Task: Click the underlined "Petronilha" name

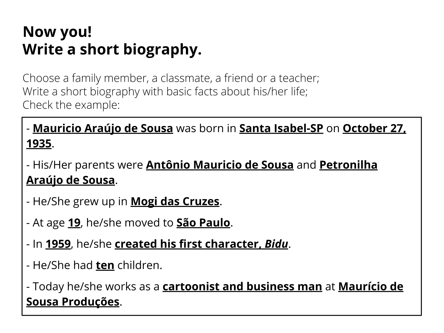Action: coord(348,165)
